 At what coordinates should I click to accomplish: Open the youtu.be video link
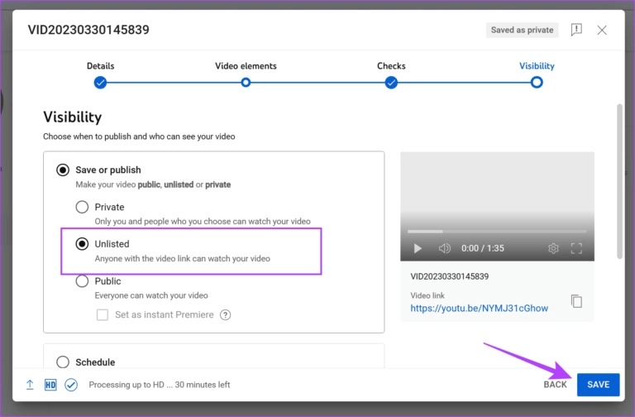(x=479, y=308)
